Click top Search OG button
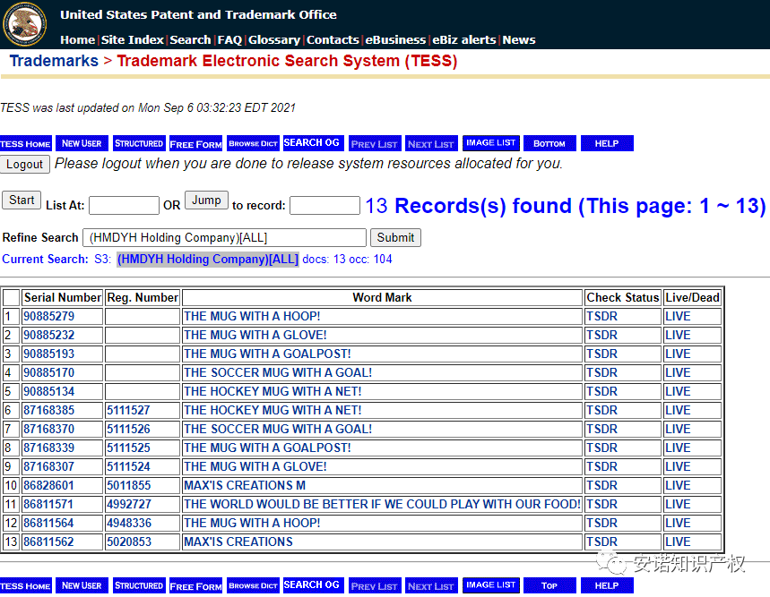Viewport: 770px width, 597px height. click(312, 143)
